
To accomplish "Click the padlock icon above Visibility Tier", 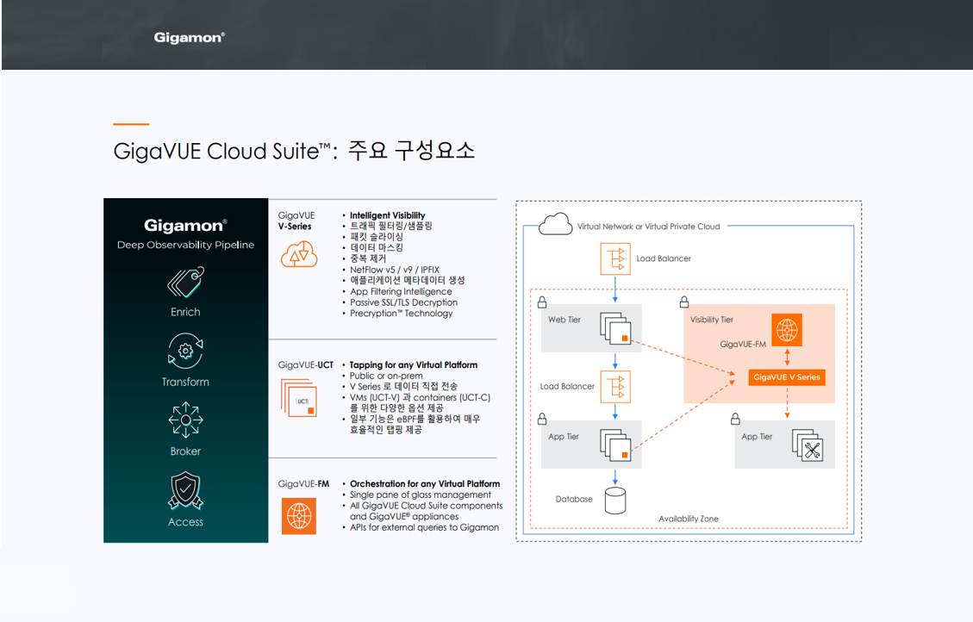I will tap(684, 302).
